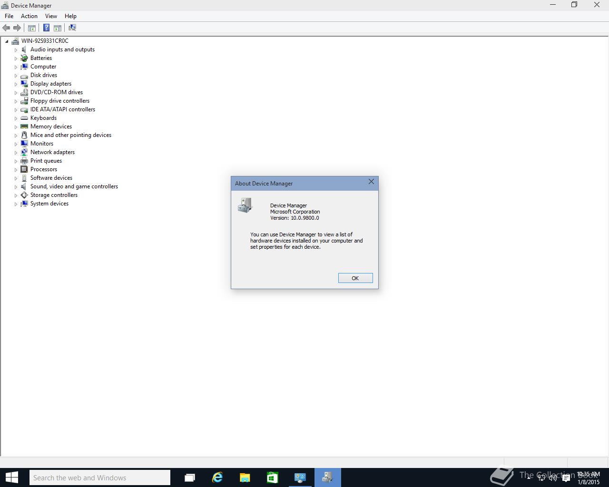
Task: Select the Storage controllers icon
Action: (24, 195)
